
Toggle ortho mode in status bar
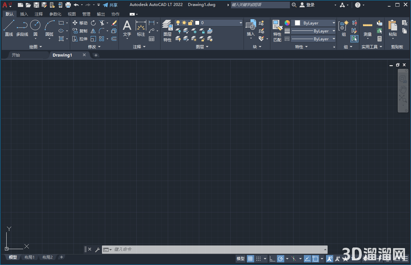pos(272,258)
